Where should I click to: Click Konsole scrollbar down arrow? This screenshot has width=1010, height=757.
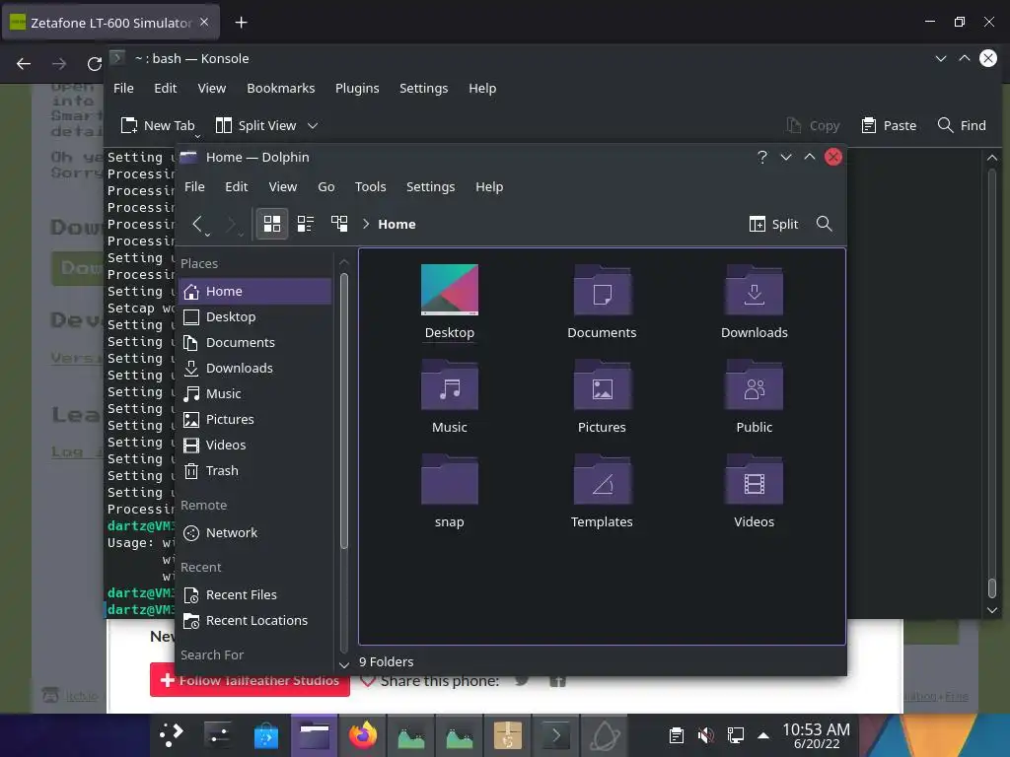[992, 609]
